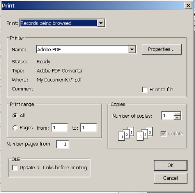Image resolution: width=195 pixels, height=193 pixels.
Task: Decrease the number of copies using down arrow
Action: click(177, 118)
